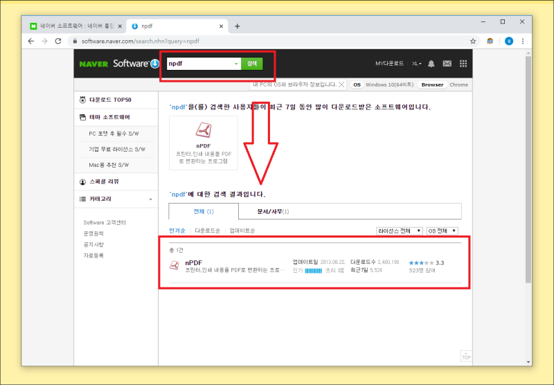
Task: Open the XL size dropdown
Action: [x=417, y=64]
